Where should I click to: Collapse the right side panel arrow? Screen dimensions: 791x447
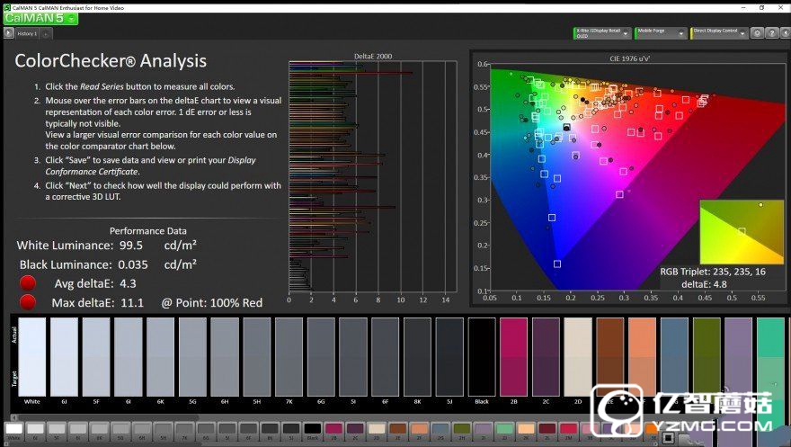coord(784,33)
